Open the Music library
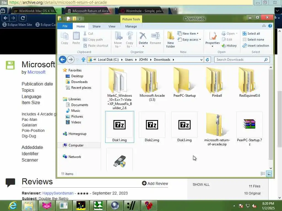The image size is (282, 211). (x=73, y=110)
